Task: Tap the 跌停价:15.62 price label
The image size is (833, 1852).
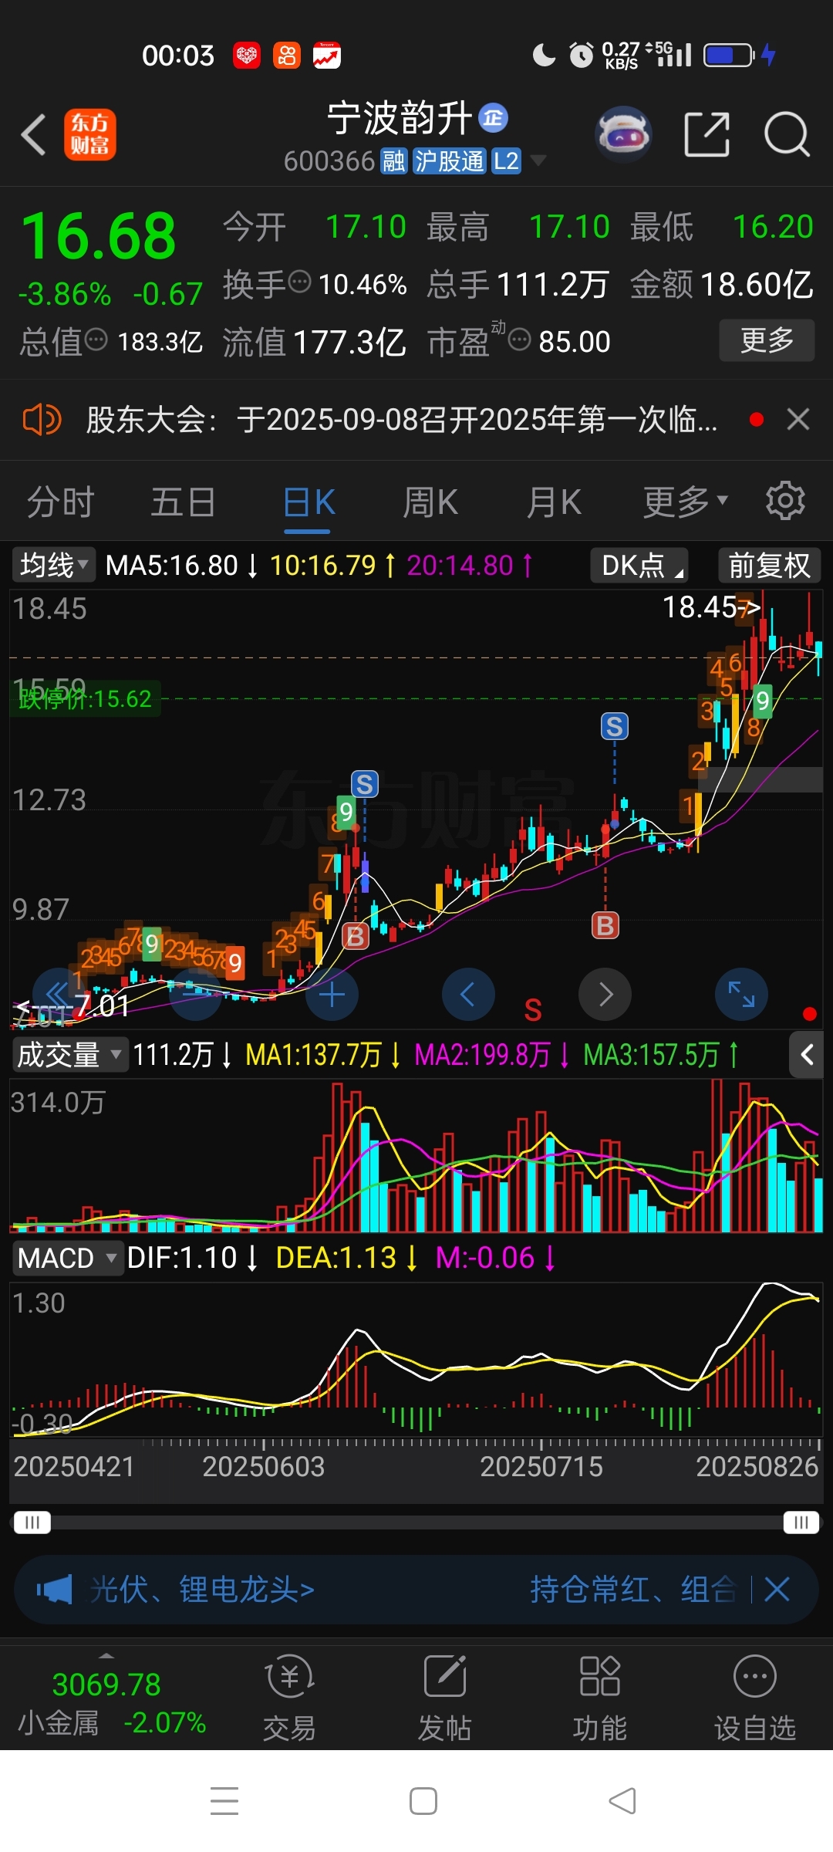Action: pos(85,698)
